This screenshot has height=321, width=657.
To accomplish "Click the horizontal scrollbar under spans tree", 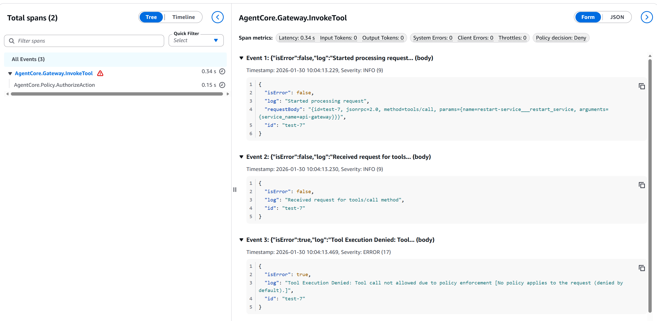I will pos(117,94).
